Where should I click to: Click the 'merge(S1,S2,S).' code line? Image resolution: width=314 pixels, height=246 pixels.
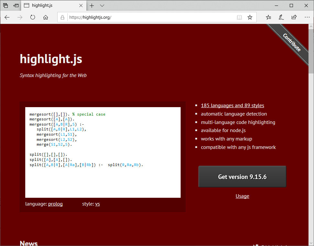(54, 144)
